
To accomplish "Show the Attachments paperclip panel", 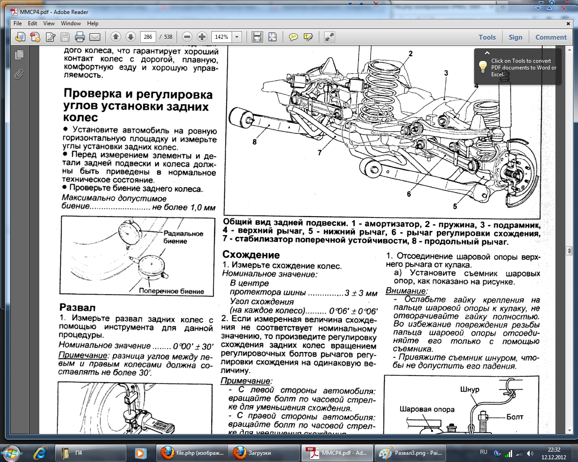I will coord(19,74).
